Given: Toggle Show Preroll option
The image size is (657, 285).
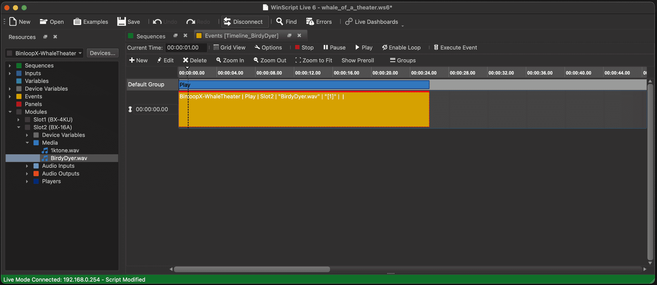Looking at the screenshot, I should tap(358, 60).
